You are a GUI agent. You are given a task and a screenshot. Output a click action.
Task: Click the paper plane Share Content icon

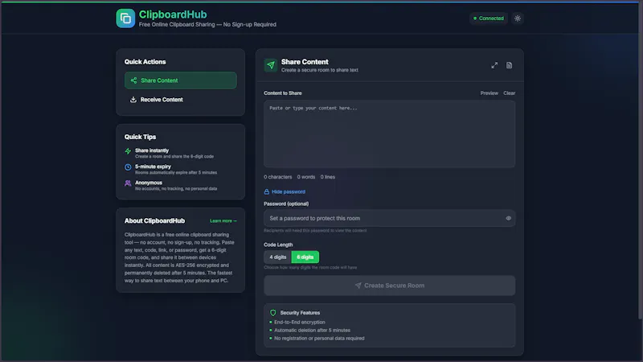(271, 65)
